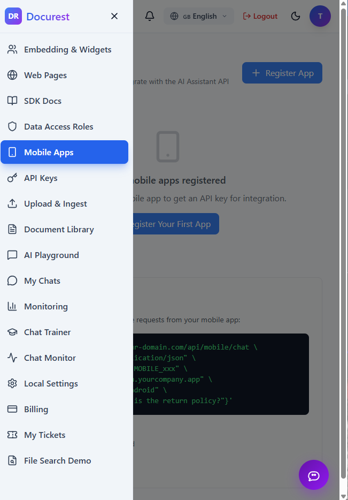Click the Logout link
Image resolution: width=348 pixels, height=500 pixels.
260,16
